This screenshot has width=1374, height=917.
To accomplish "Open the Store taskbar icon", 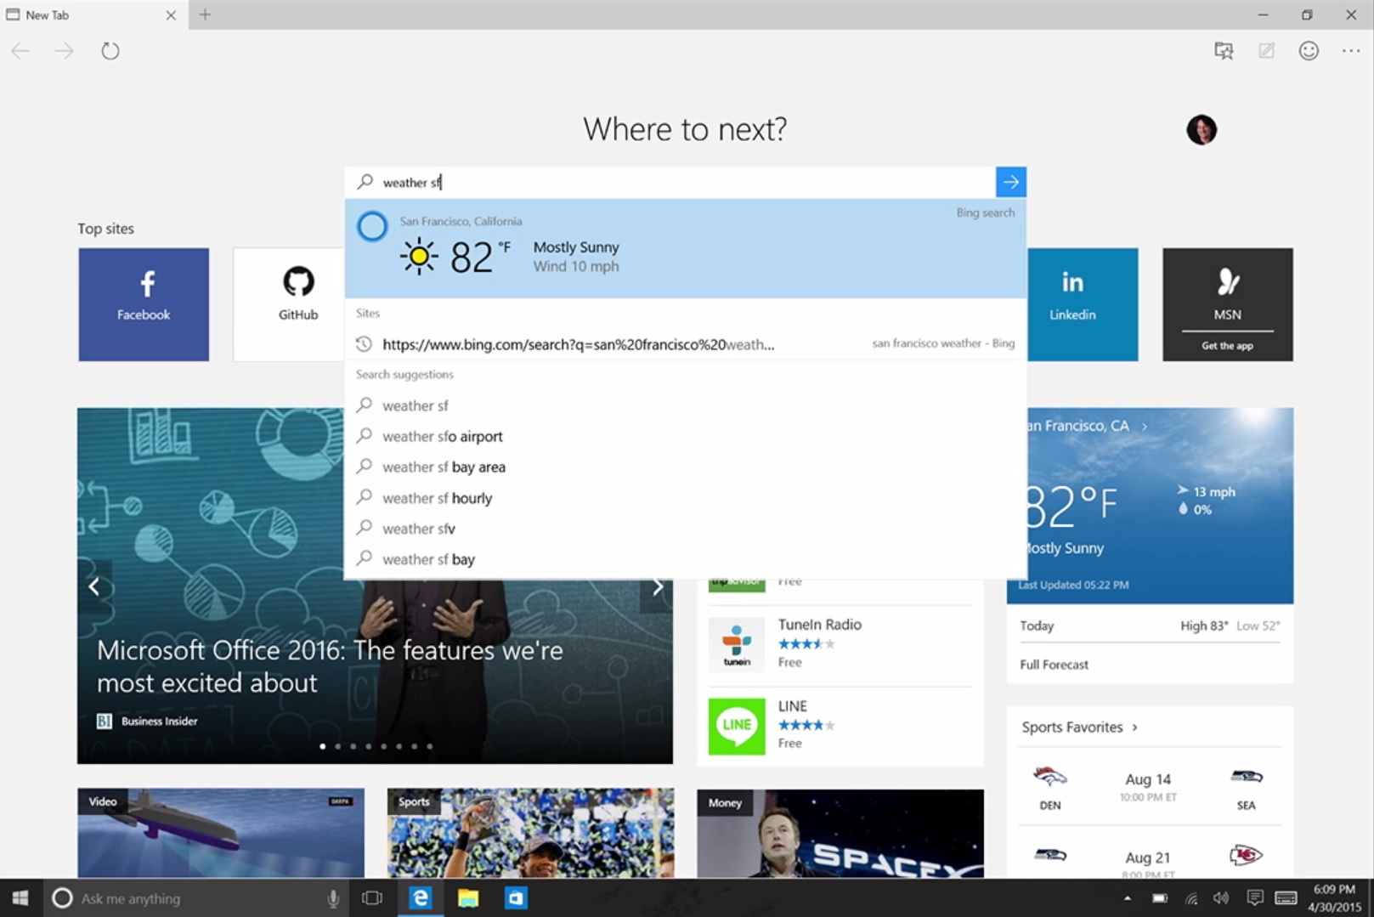I will tap(516, 898).
